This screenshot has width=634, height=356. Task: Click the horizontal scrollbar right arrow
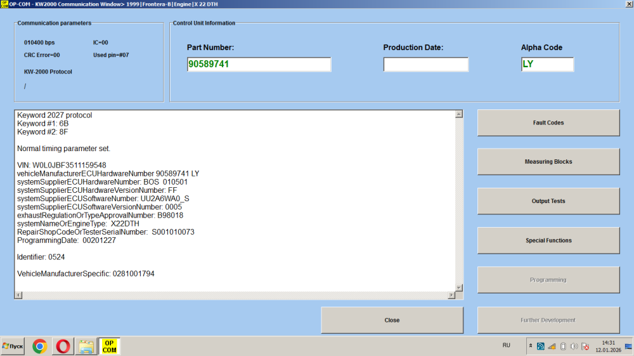tap(451, 295)
